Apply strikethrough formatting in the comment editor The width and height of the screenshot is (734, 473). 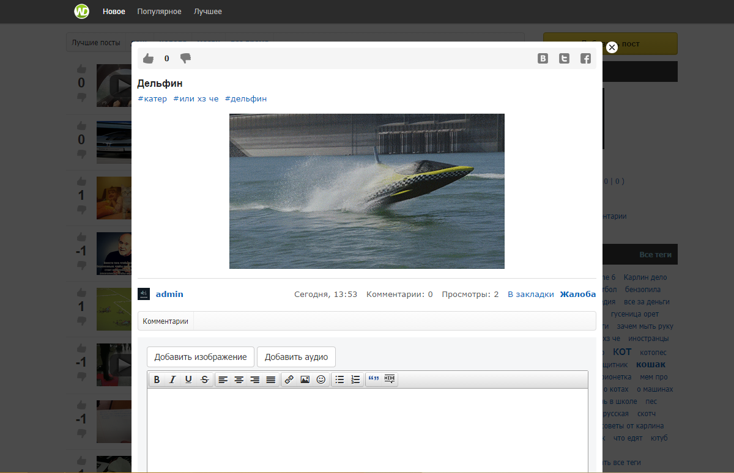click(204, 380)
